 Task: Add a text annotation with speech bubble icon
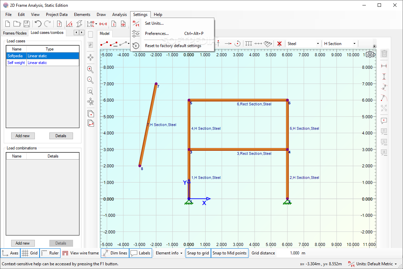pos(384,121)
